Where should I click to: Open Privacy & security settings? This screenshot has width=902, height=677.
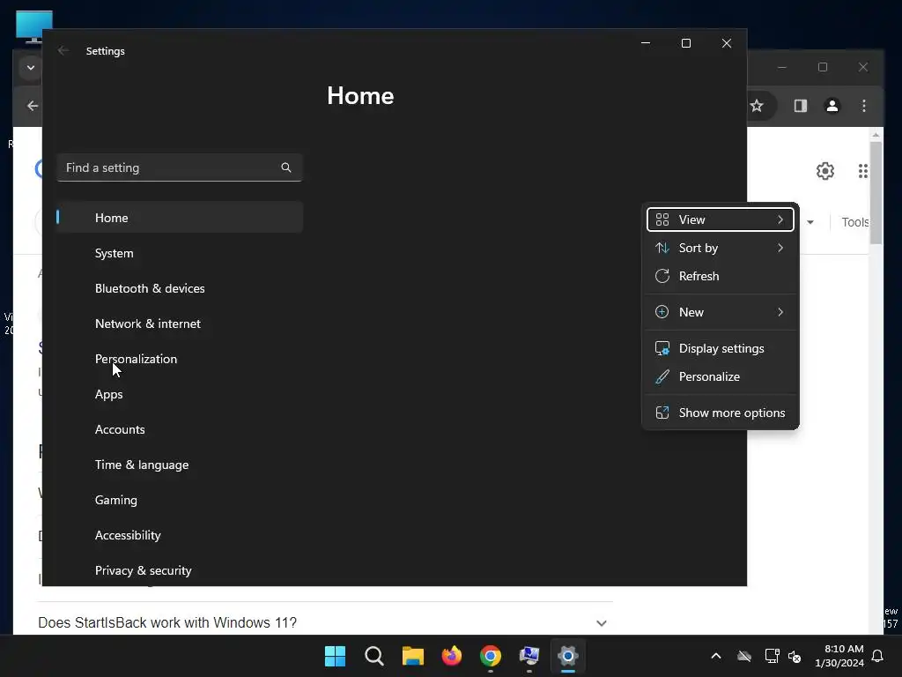coord(180,570)
